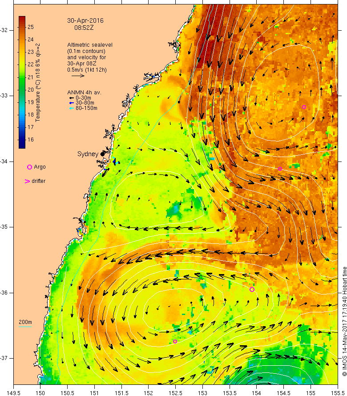This screenshot has width=347, height=396.
Task: Click the Argo float marker near 152.5E 36.7S
Action: [x=175, y=341]
